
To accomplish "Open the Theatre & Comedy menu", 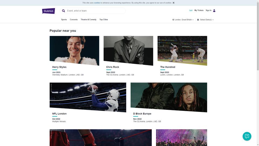I will click(88, 19).
